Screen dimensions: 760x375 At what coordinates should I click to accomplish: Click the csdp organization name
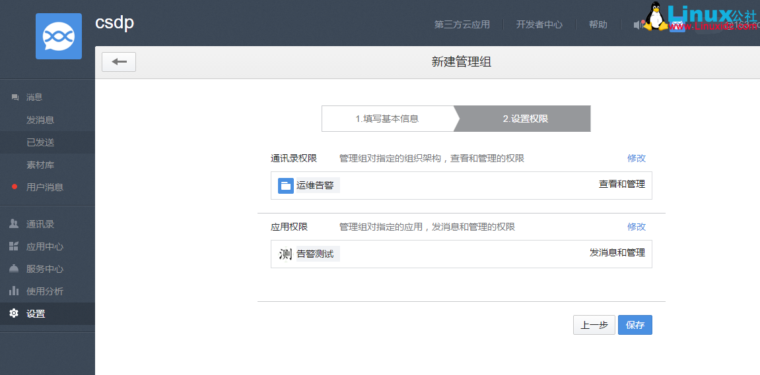[x=114, y=23]
